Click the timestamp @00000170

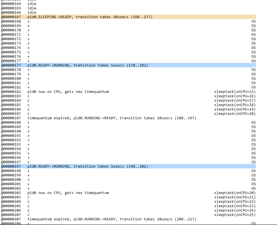tap(11, 30)
